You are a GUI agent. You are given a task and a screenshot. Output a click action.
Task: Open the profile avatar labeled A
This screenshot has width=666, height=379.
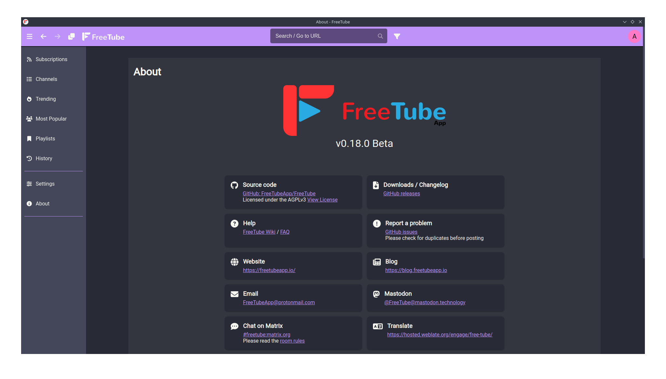pyautogui.click(x=634, y=36)
